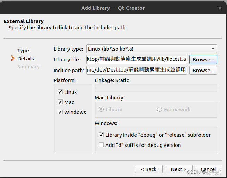This screenshot has width=227, height=178.
Task: Select the Type wizard step
Action: click(23, 51)
